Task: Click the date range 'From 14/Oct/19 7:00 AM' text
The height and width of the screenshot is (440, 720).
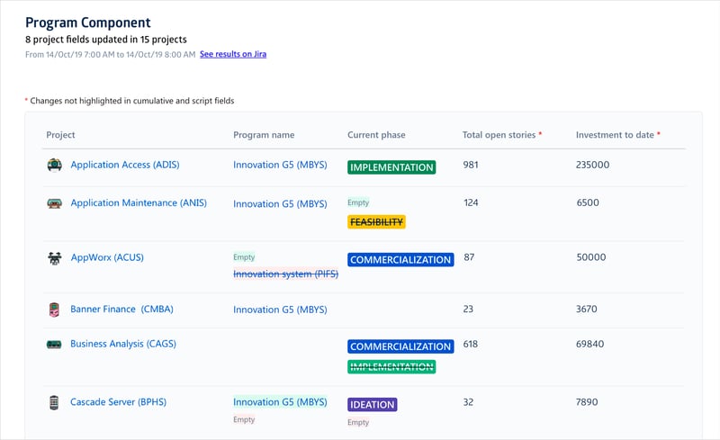Action: coord(110,55)
